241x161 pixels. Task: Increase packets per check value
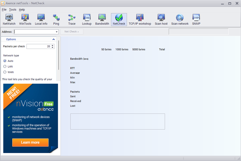click(x=52, y=45)
